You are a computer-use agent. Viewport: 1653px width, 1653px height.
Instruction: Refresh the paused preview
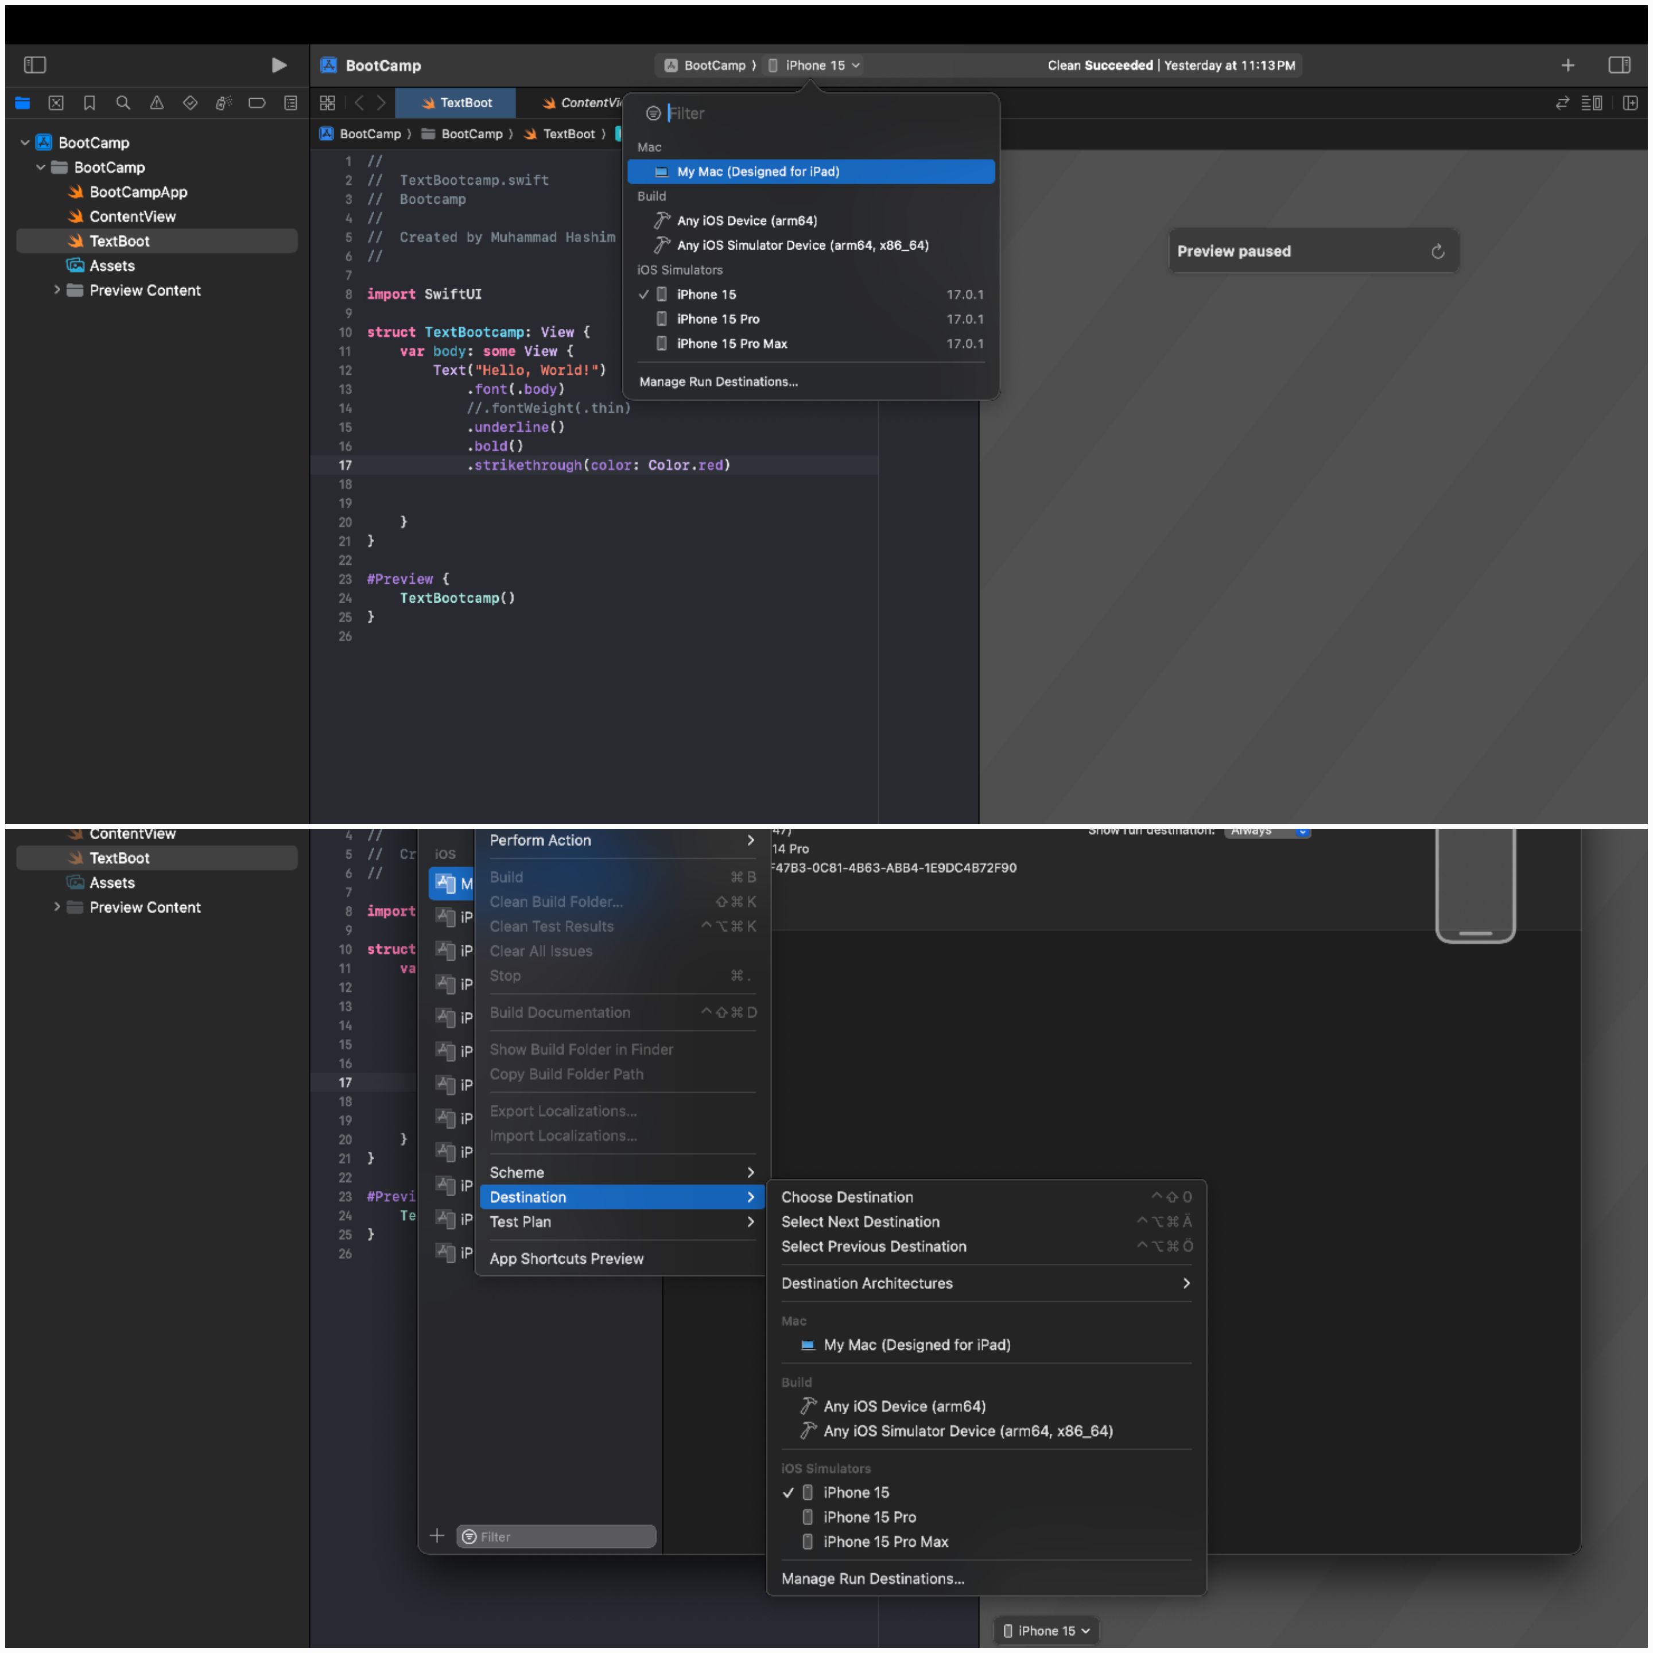[1437, 251]
